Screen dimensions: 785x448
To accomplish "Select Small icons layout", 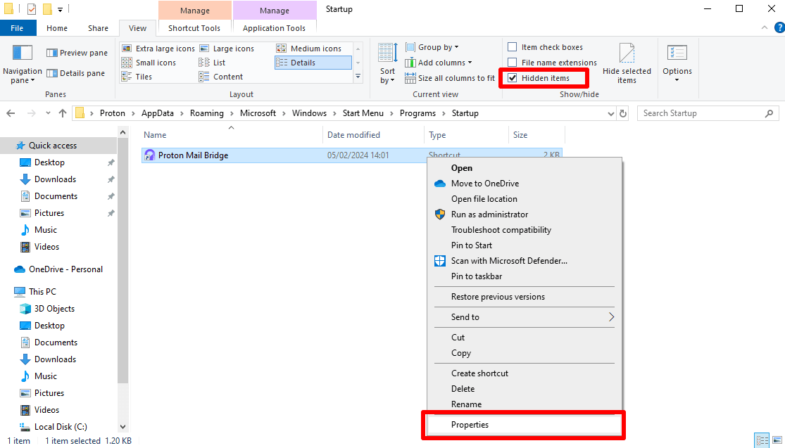I will 149,63.
